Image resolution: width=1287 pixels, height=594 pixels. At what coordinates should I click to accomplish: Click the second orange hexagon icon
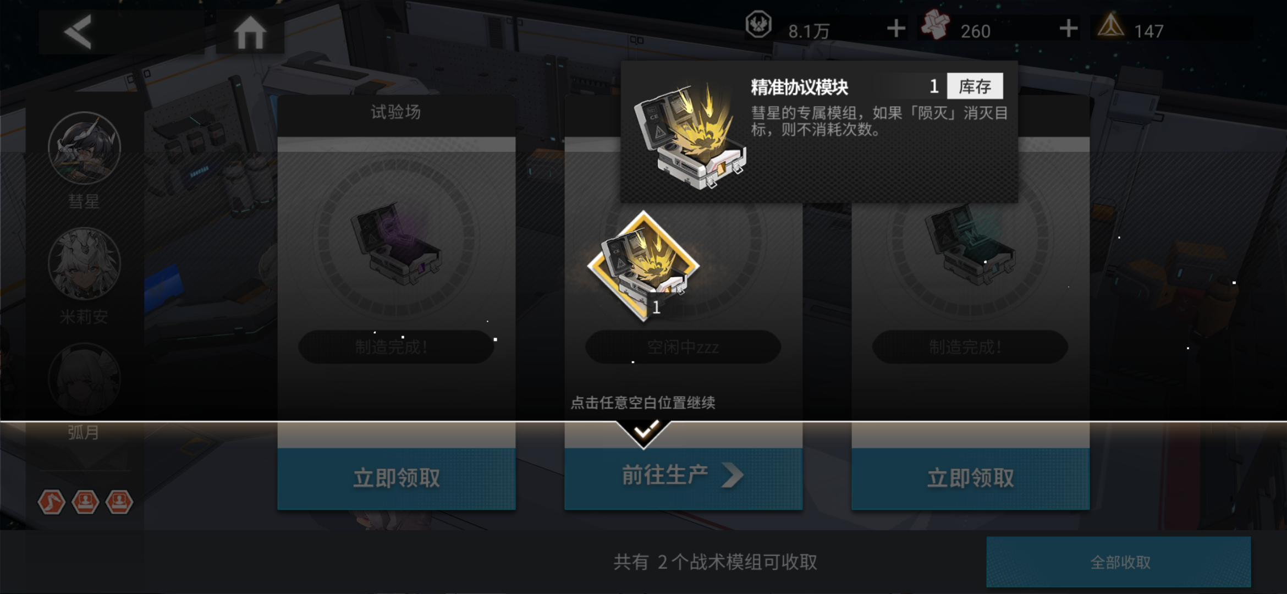(85, 502)
